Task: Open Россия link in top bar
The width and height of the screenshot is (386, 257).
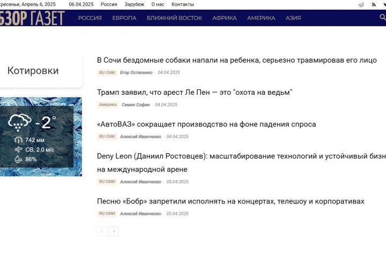Action: point(109,4)
